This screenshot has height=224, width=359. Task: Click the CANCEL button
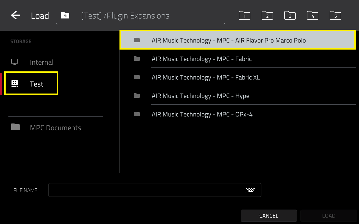click(269, 216)
